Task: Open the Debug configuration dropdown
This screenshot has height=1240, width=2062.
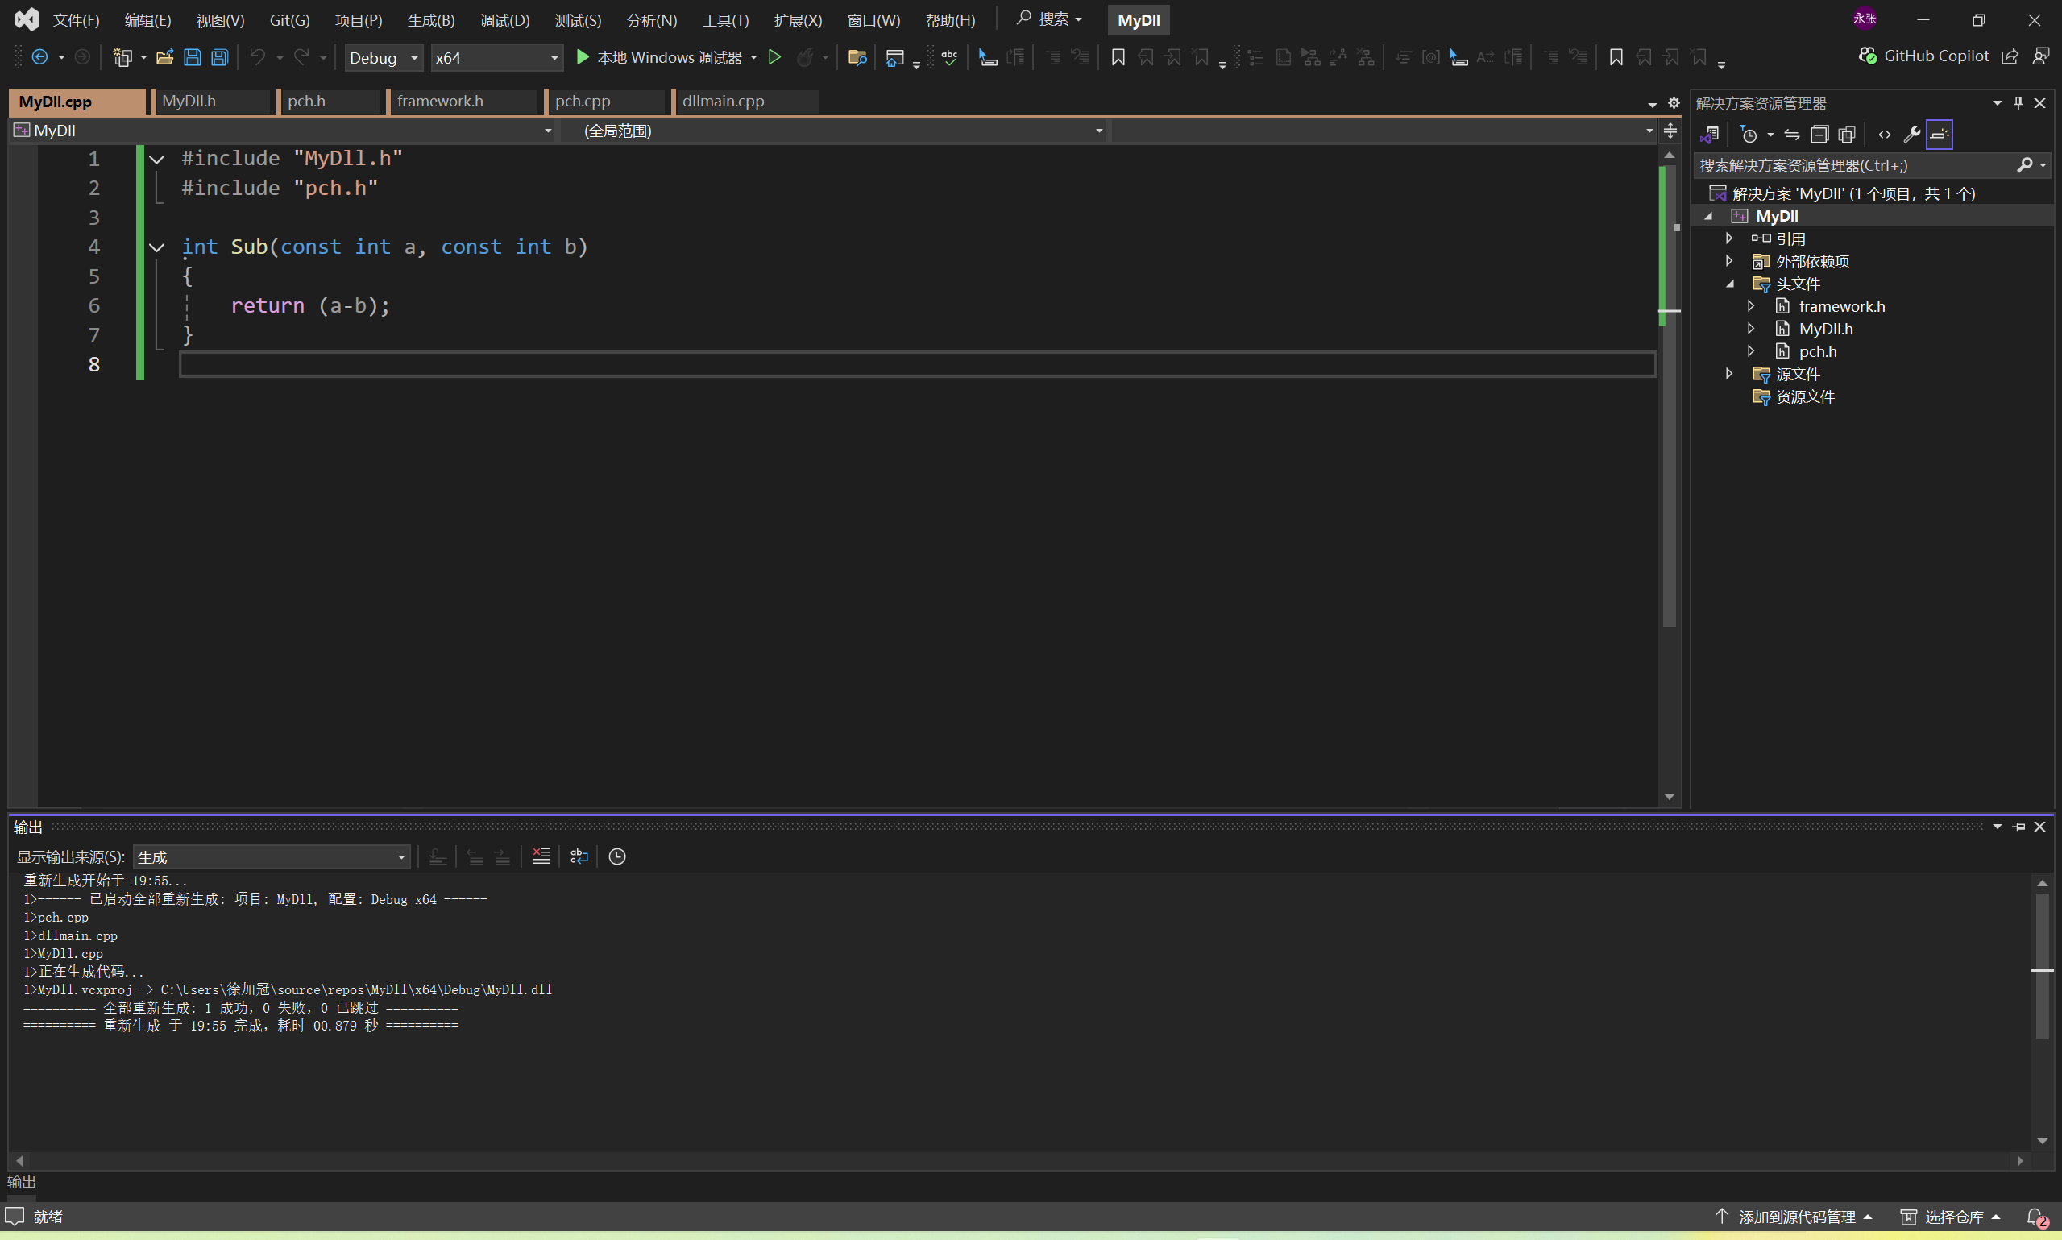Action: click(384, 58)
